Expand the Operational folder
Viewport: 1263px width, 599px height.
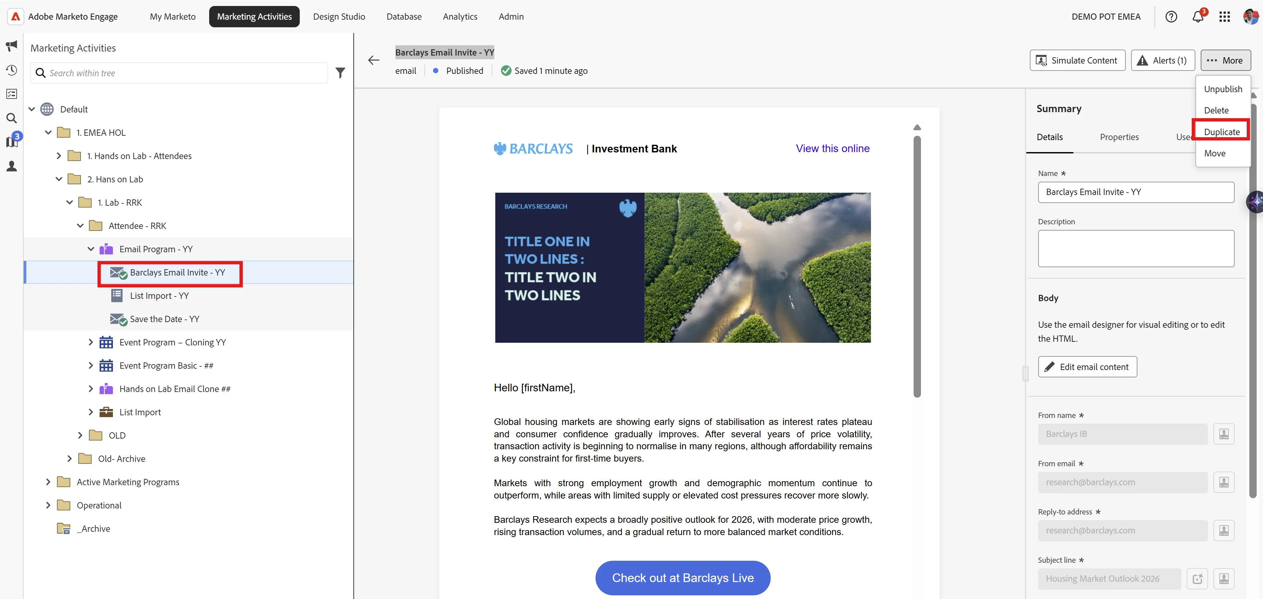tap(48, 505)
